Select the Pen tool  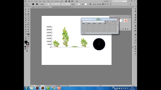point(26,14)
